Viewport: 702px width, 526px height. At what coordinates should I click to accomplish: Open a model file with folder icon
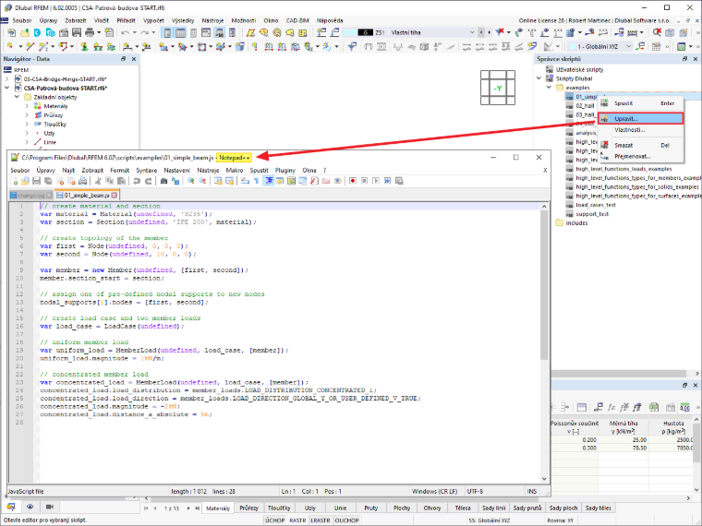tap(25, 32)
